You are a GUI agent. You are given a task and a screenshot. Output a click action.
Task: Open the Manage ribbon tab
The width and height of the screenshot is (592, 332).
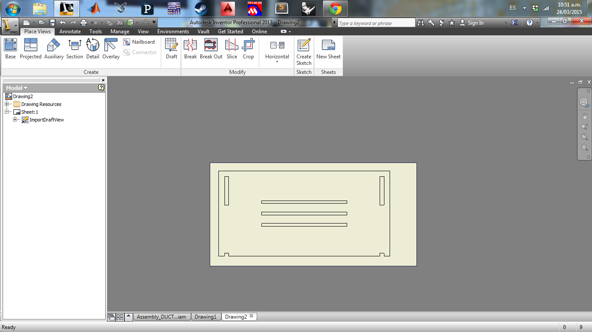point(120,32)
